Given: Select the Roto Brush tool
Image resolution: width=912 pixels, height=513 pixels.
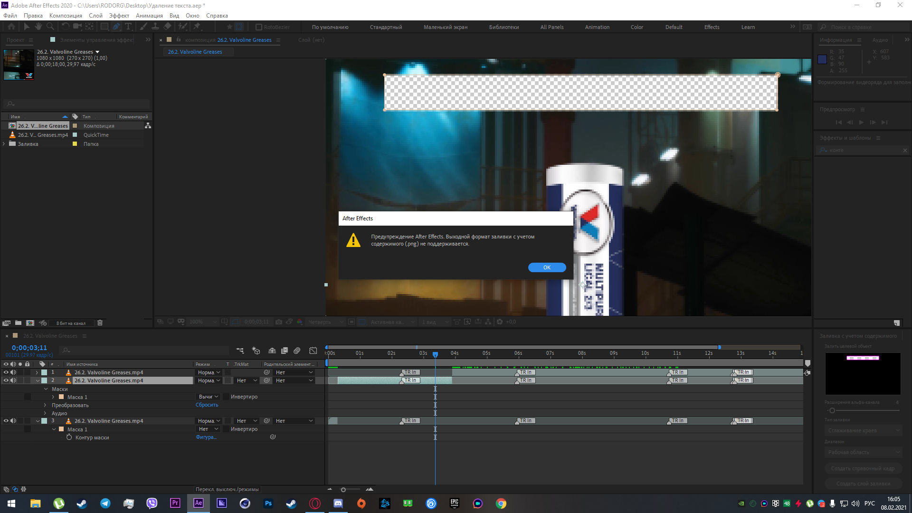Looking at the screenshot, I should 182,27.
